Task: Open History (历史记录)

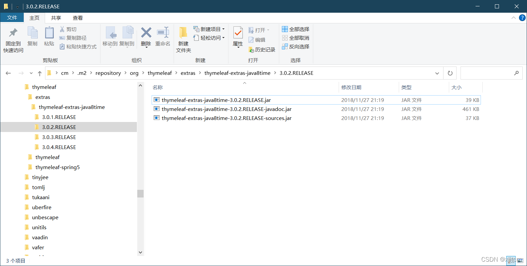Action: pos(262,49)
